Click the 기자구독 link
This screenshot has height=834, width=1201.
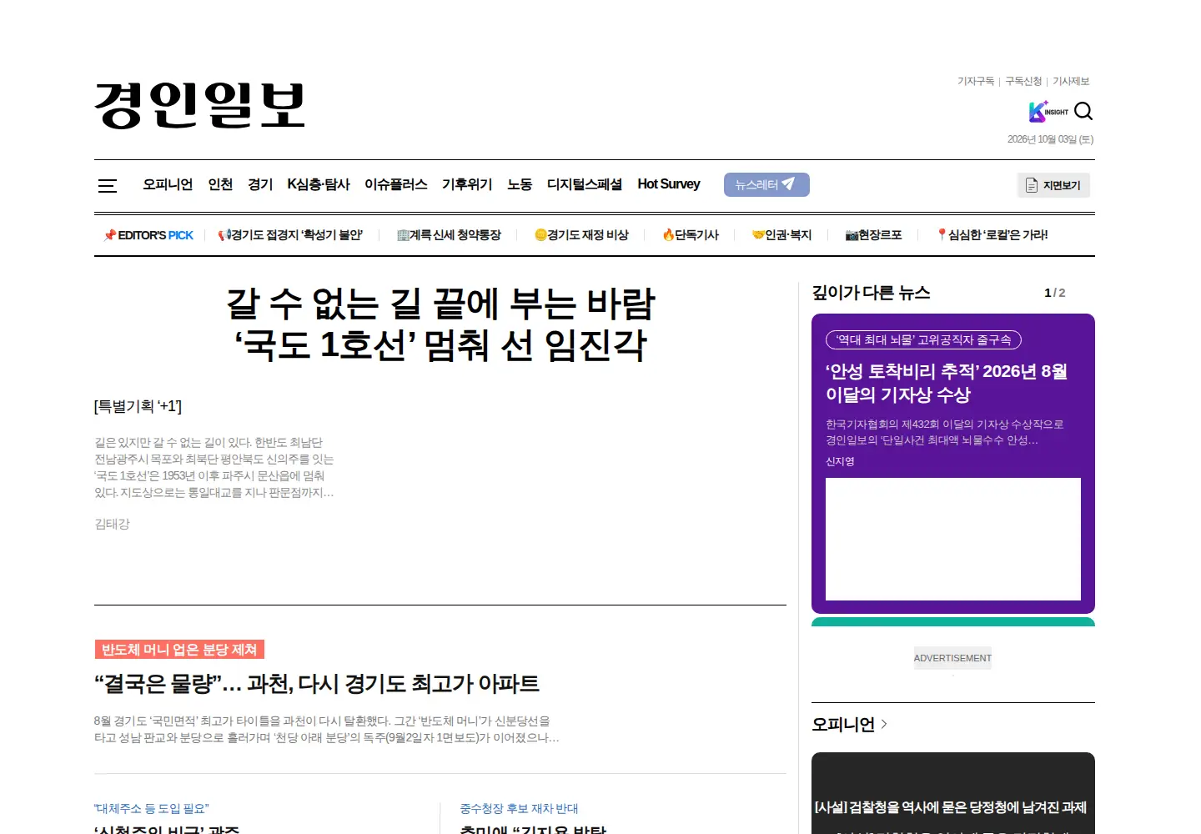976,81
